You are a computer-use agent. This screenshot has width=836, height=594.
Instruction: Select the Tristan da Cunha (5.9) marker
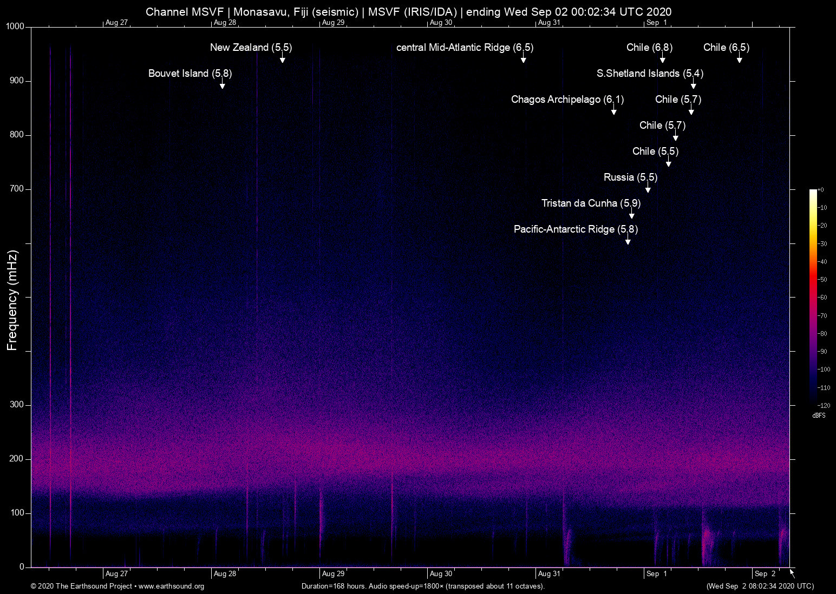591,203
